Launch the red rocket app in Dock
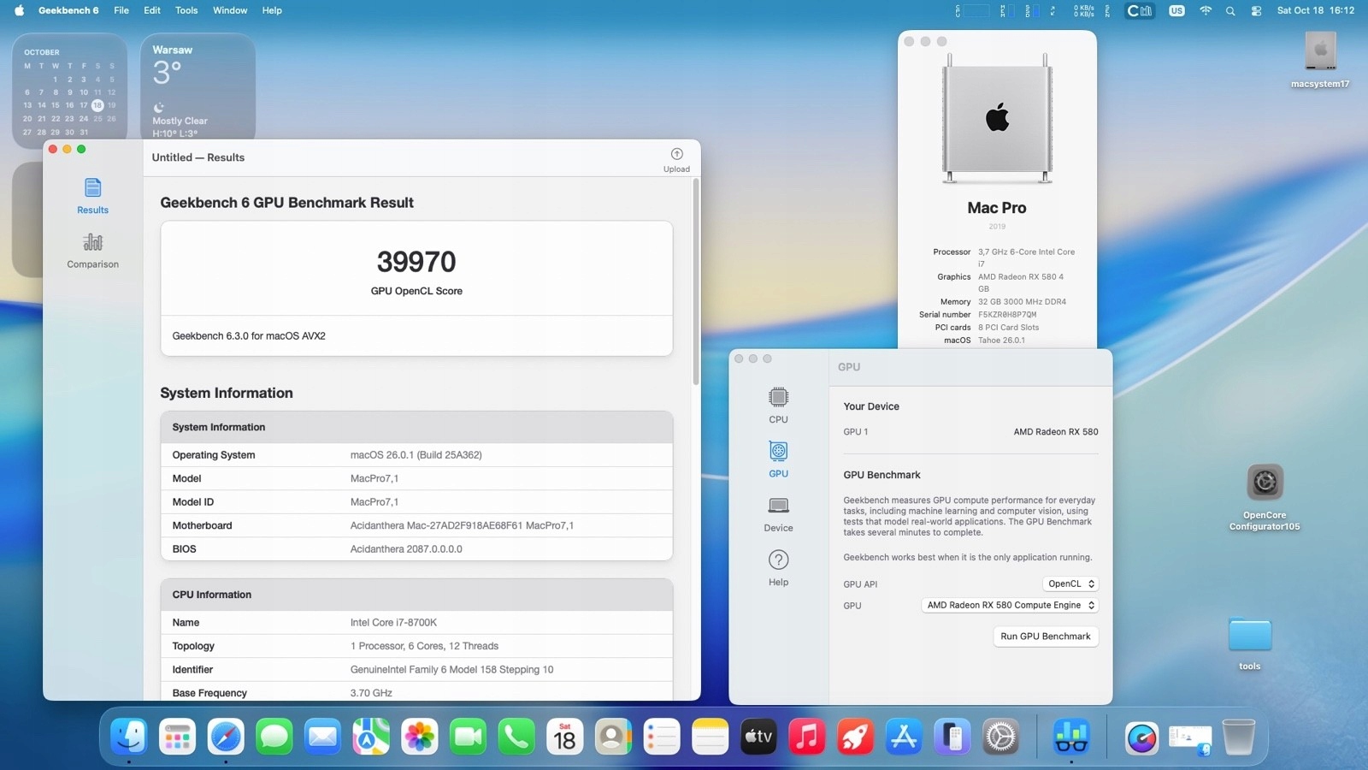This screenshot has width=1368, height=770. coord(855,737)
